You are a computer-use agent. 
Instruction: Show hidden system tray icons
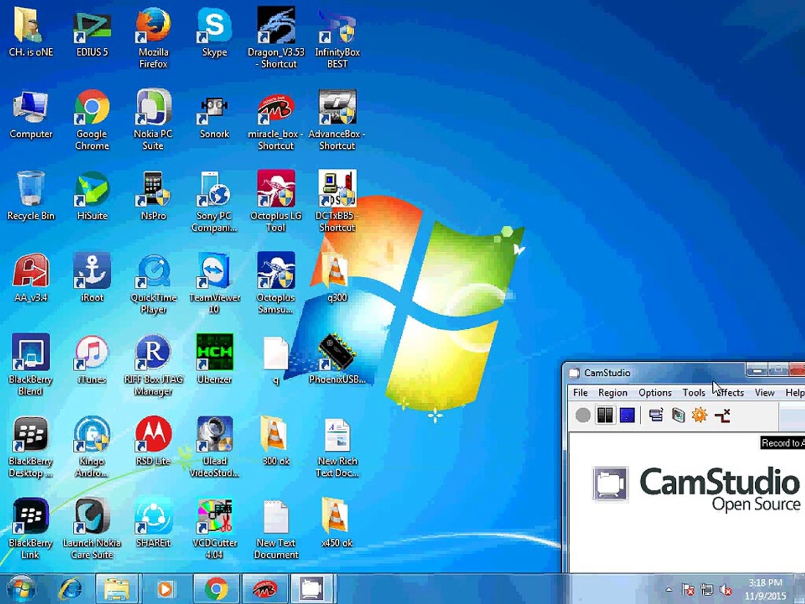coord(669,589)
